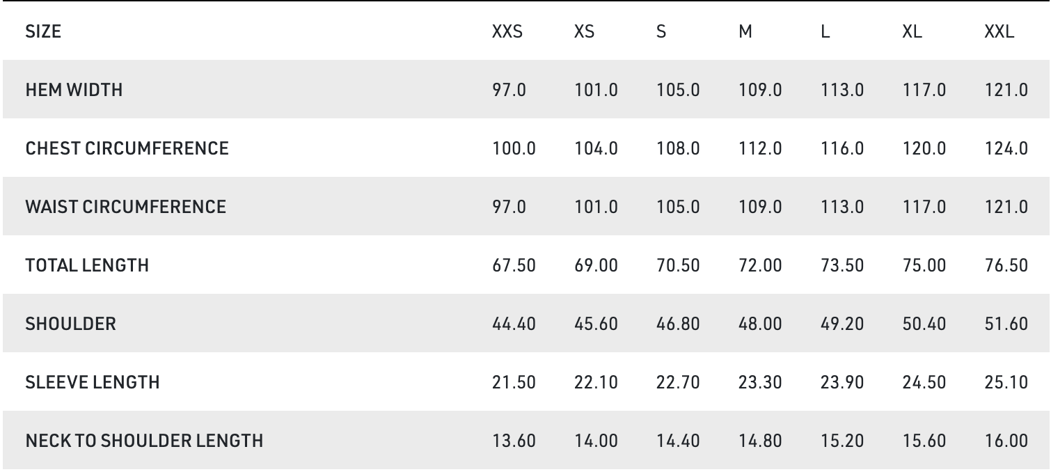
Task: Click the WAIST CIRCUMFERENCE row label
Action: [125, 207]
